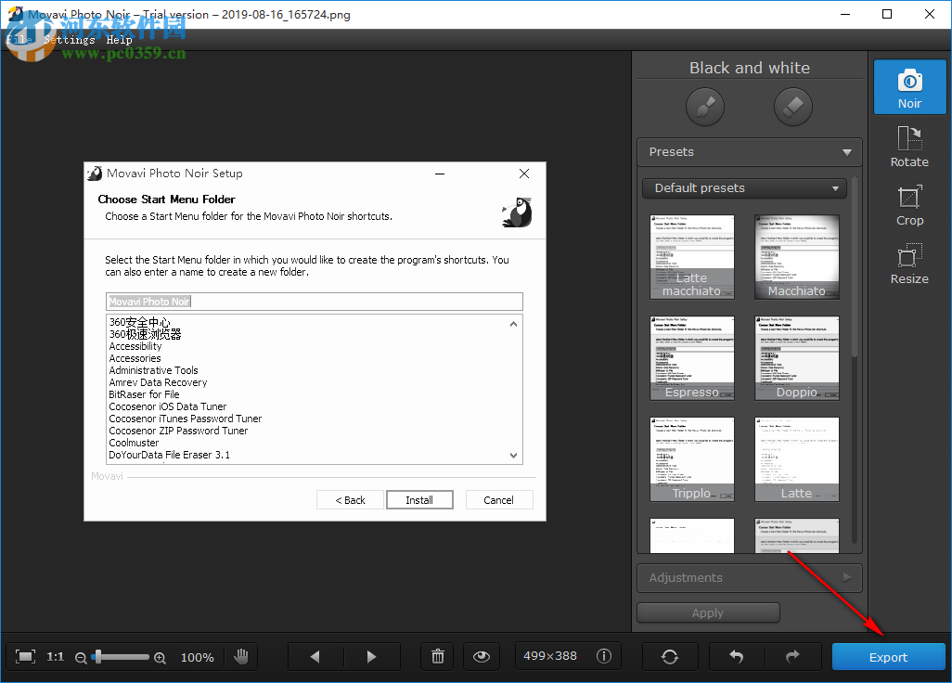952x683 pixels.
Task: Expand the Adjustments section
Action: [x=749, y=577]
